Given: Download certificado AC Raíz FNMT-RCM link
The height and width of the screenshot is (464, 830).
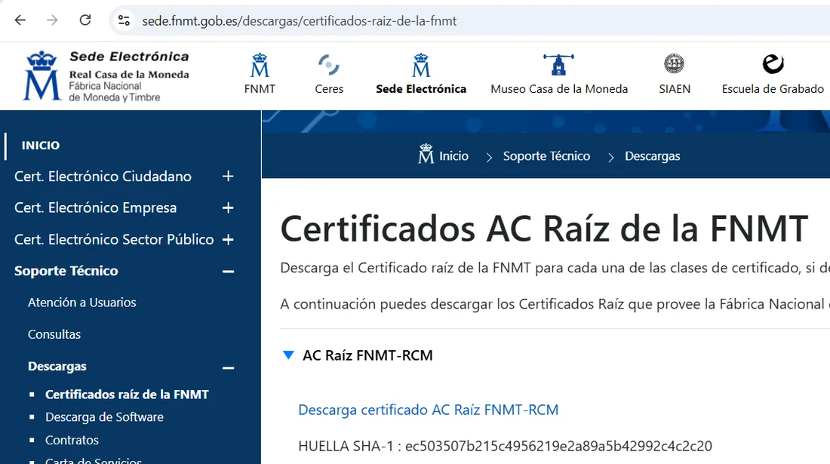Looking at the screenshot, I should click(x=429, y=410).
